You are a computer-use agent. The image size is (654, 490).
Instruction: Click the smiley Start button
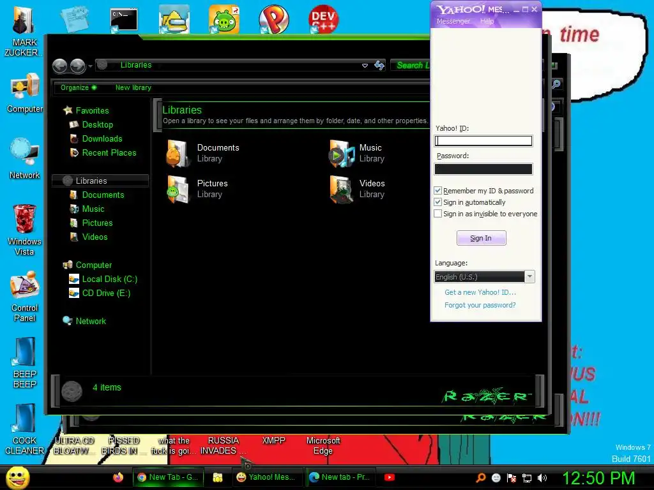click(17, 478)
